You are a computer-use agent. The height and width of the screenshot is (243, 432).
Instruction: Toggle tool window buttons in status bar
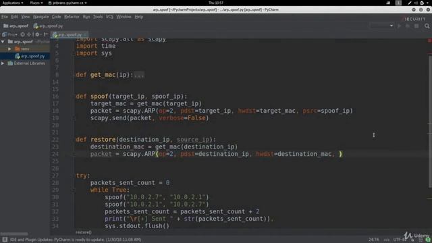pos(5,240)
